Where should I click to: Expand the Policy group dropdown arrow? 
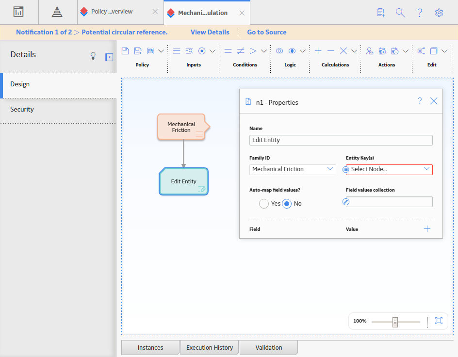(161, 51)
